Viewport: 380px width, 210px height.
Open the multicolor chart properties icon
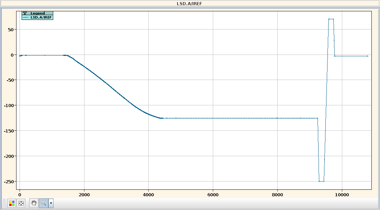tap(12, 203)
